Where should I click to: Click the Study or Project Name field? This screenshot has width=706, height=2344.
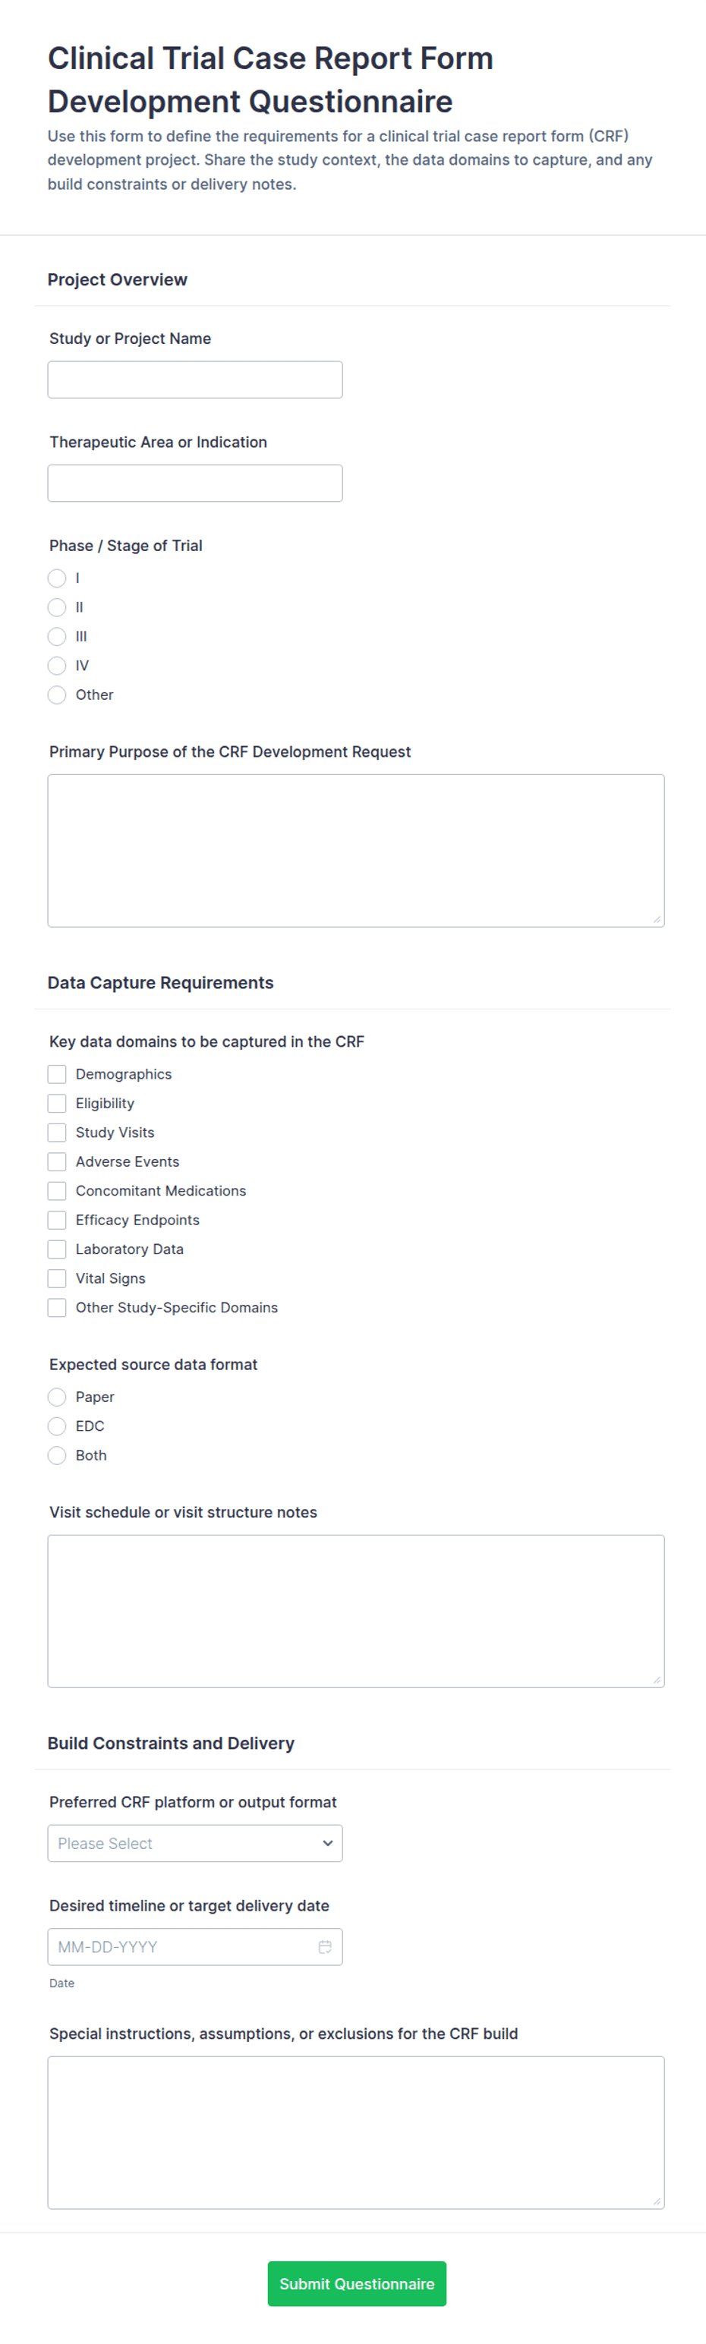pyautogui.click(x=194, y=380)
